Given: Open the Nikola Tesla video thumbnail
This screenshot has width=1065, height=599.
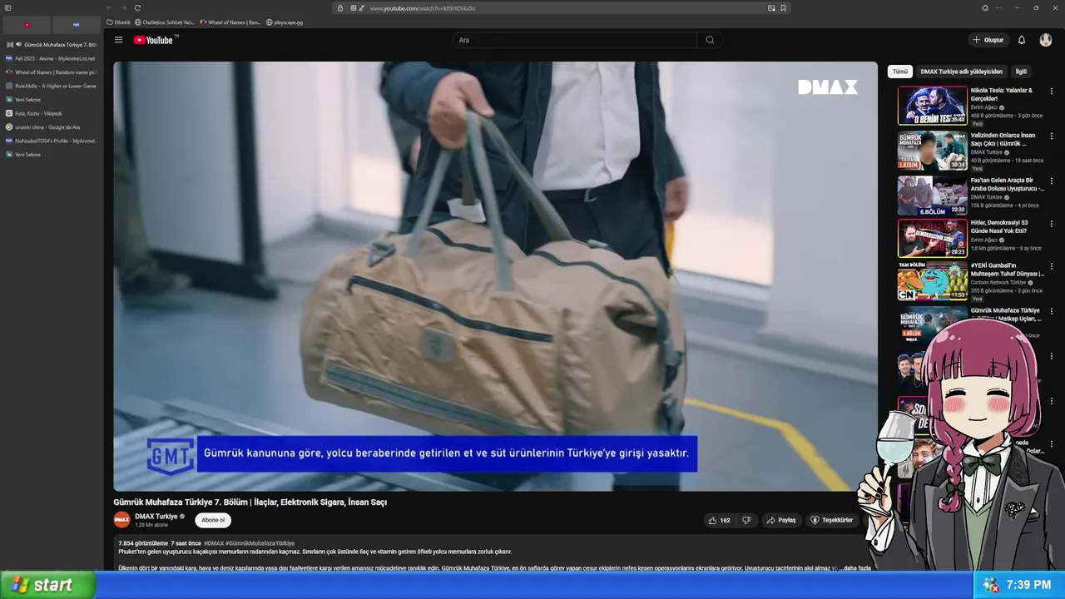Looking at the screenshot, I should (932, 106).
